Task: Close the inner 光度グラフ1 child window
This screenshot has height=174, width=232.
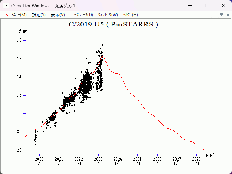Action: (227, 15)
